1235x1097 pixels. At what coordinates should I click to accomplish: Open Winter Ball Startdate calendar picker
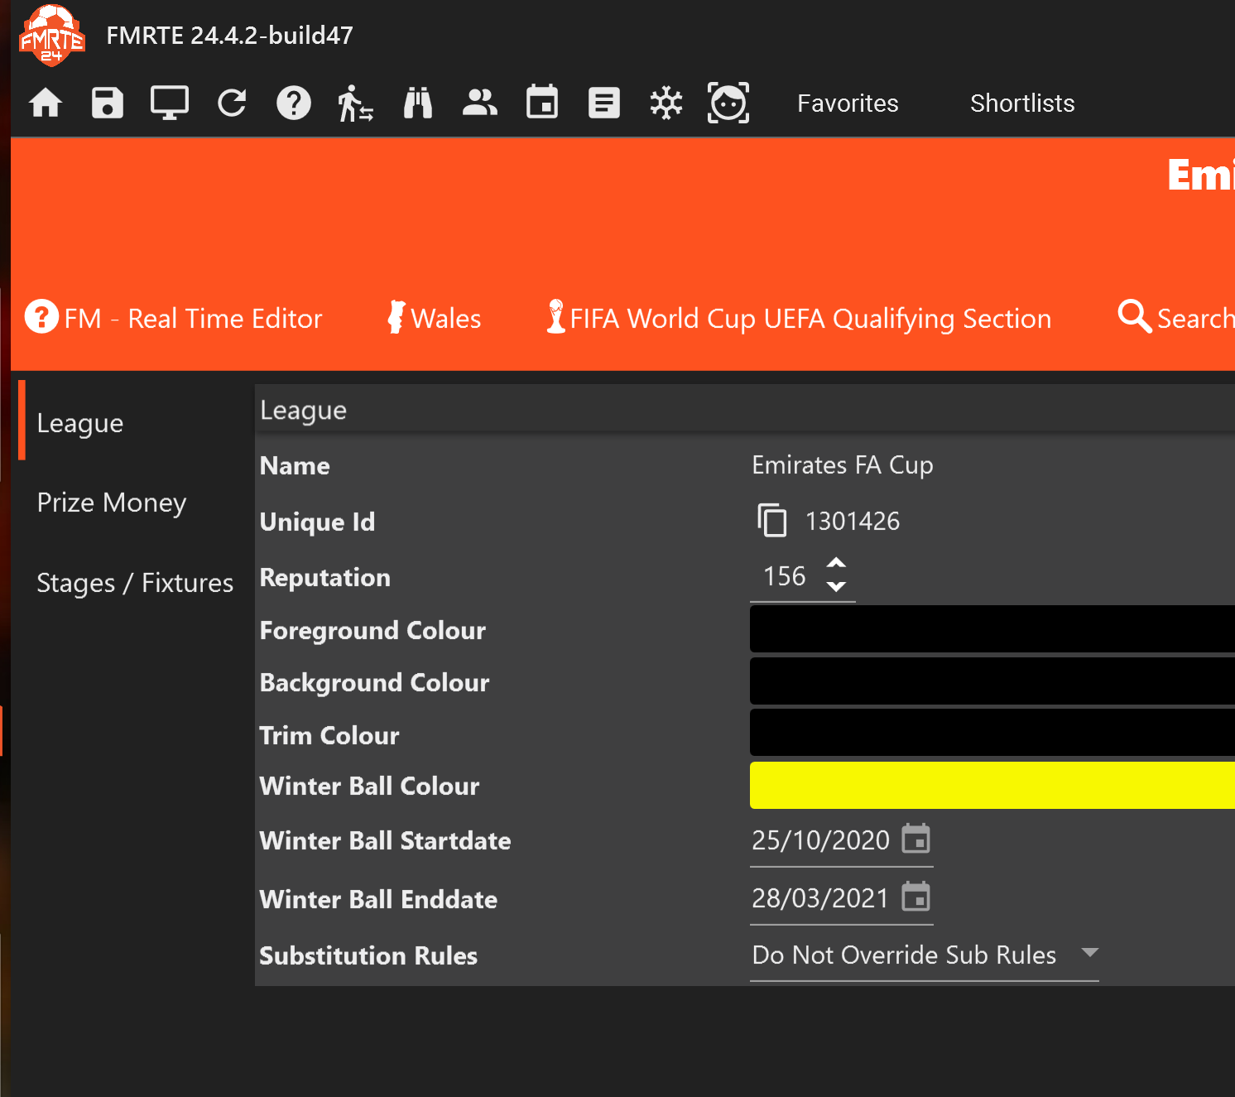pyautogui.click(x=915, y=839)
